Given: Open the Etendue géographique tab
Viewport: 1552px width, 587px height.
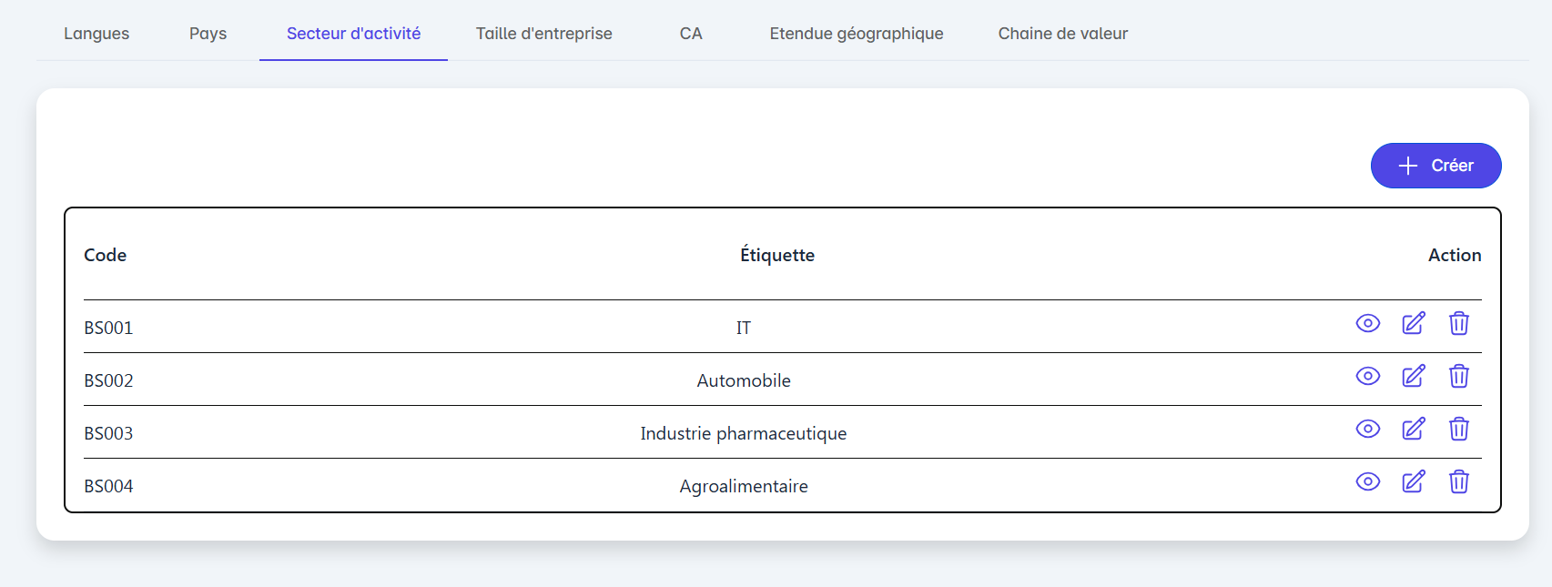Looking at the screenshot, I should coord(856,34).
